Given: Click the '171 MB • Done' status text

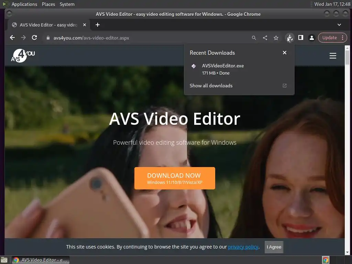Looking at the screenshot, I should pos(216,73).
